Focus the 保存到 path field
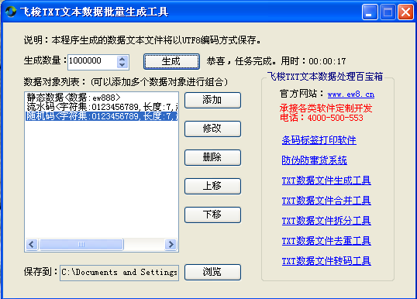 [x=119, y=273]
